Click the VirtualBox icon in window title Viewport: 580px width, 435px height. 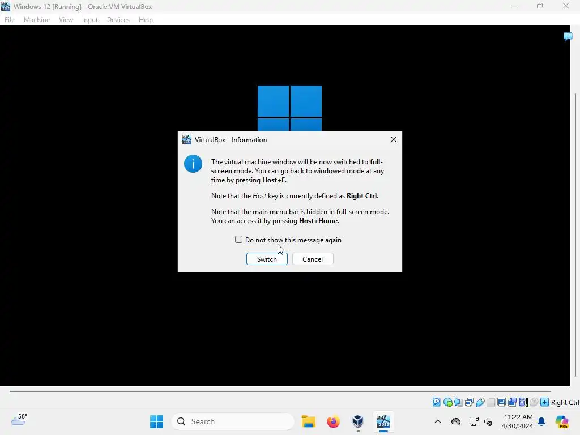pyautogui.click(x=6, y=6)
